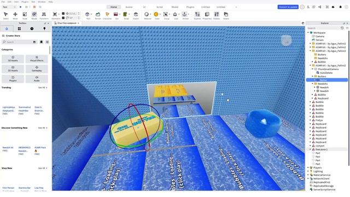Click the Lock tool icon
This screenshot has height=197, width=350.
coord(175,14)
